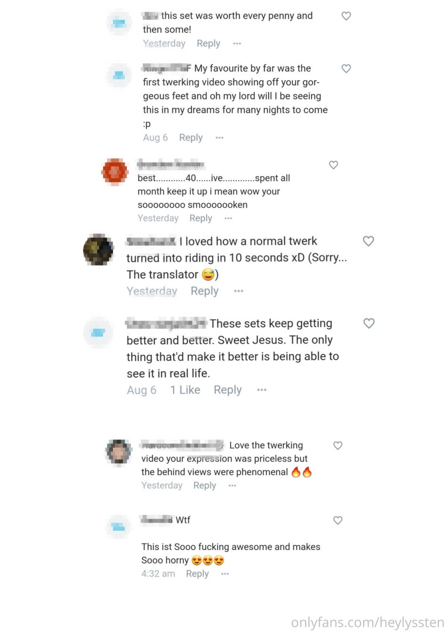
Task: Open more options on the translator comment
Action: [x=238, y=291]
